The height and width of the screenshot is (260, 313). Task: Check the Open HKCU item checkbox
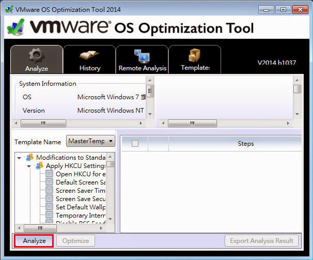(49, 174)
